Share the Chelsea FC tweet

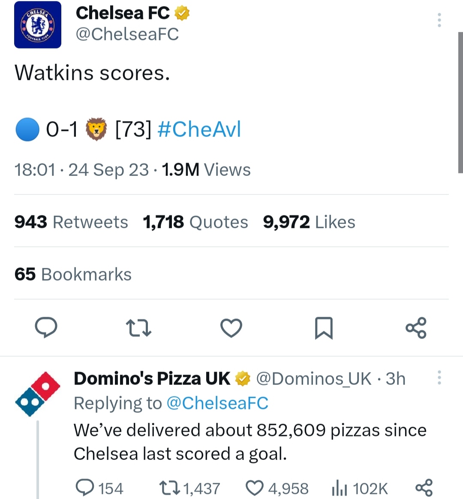click(416, 328)
